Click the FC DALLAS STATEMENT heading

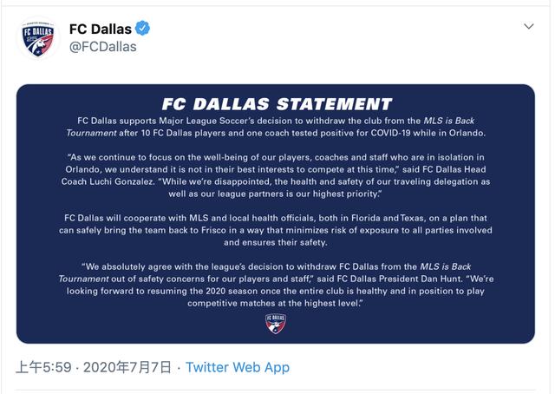click(277, 104)
